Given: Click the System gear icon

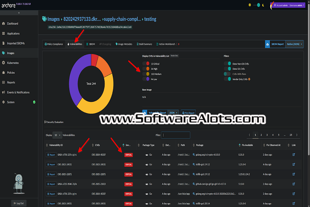Looking at the screenshot, I should (x=4, y=102).
